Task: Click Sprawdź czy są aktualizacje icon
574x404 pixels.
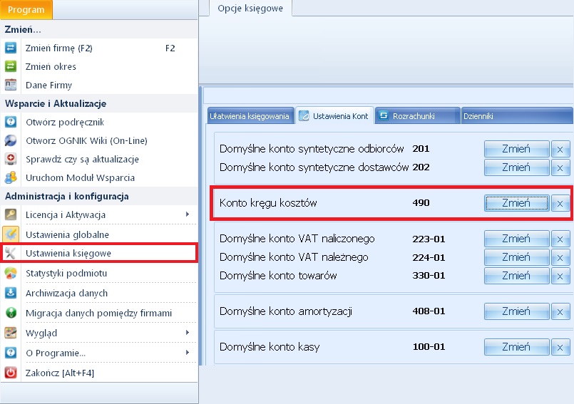Action: pyautogui.click(x=11, y=159)
